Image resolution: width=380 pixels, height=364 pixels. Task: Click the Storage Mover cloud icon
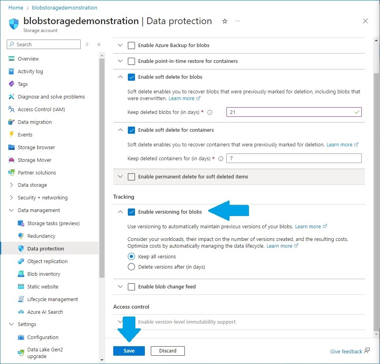coord(11,160)
